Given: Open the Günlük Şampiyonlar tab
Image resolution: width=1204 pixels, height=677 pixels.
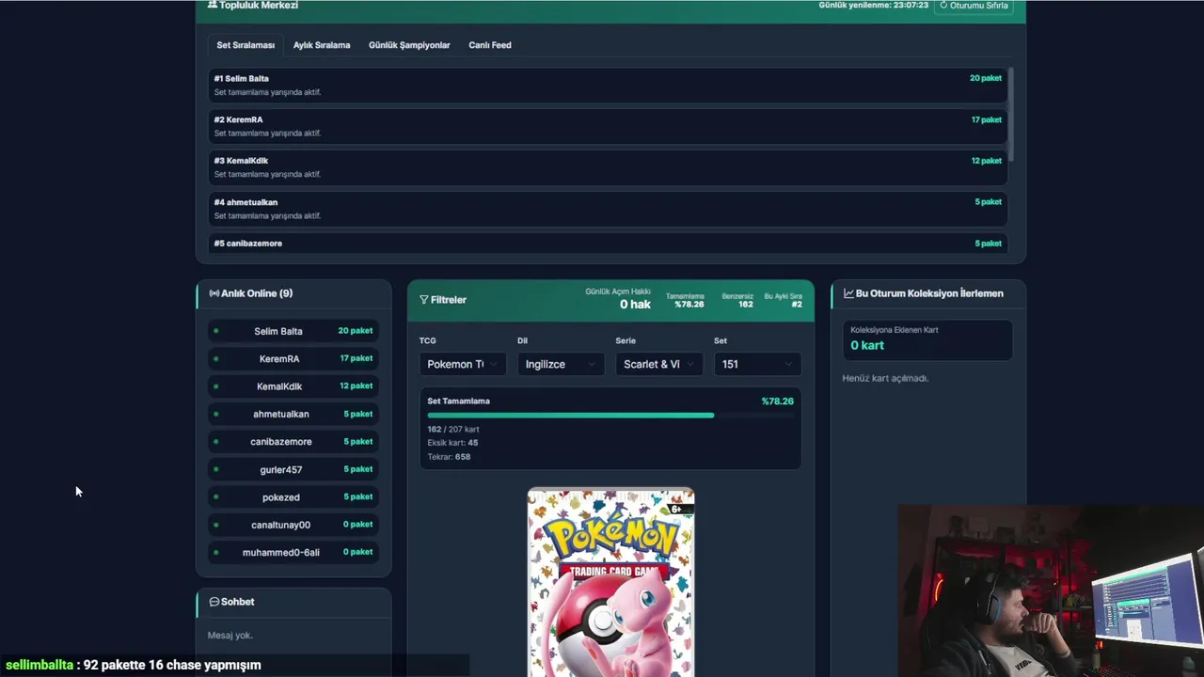Looking at the screenshot, I should point(409,45).
